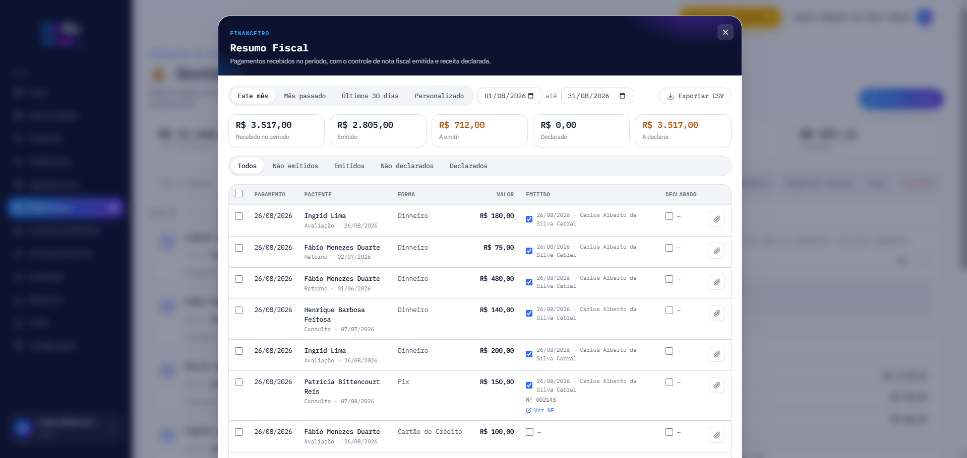Check Declarado for Henrique Barbosa Feitosa
967x458 pixels.
click(669, 311)
